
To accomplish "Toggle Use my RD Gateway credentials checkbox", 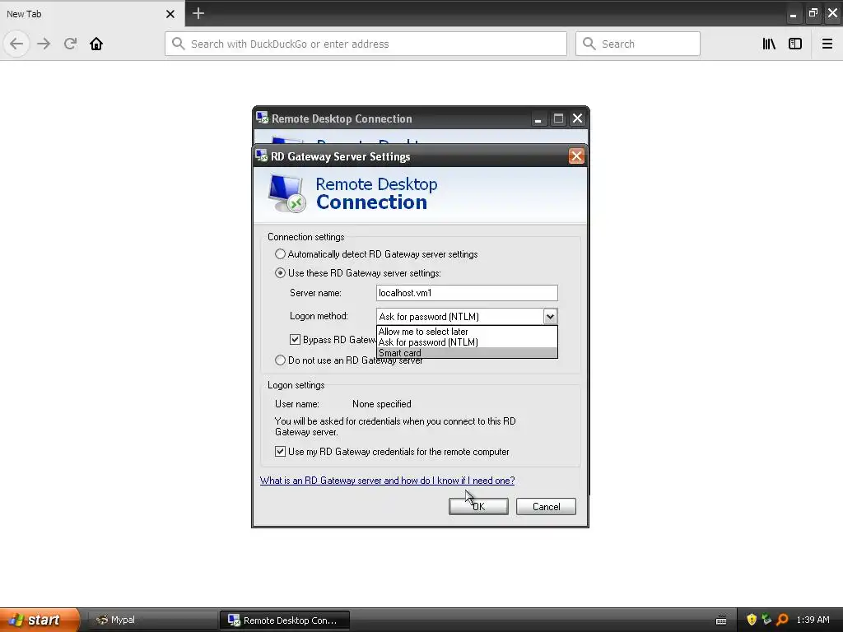I will pyautogui.click(x=280, y=452).
